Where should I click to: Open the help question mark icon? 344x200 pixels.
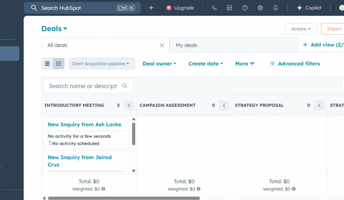245,8
